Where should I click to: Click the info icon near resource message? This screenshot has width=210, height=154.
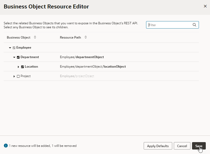tap(6, 146)
